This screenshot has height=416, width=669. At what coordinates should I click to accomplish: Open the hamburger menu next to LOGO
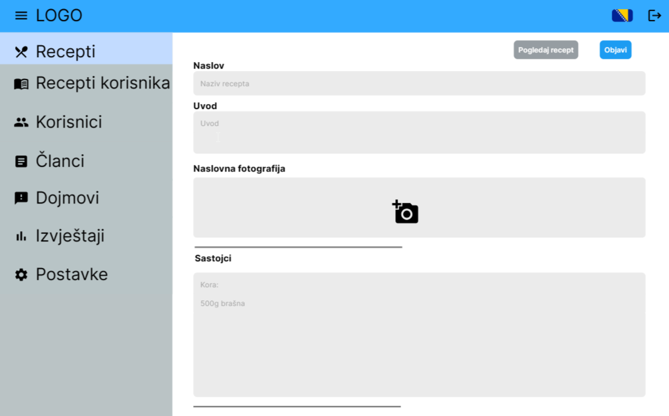[21, 16]
